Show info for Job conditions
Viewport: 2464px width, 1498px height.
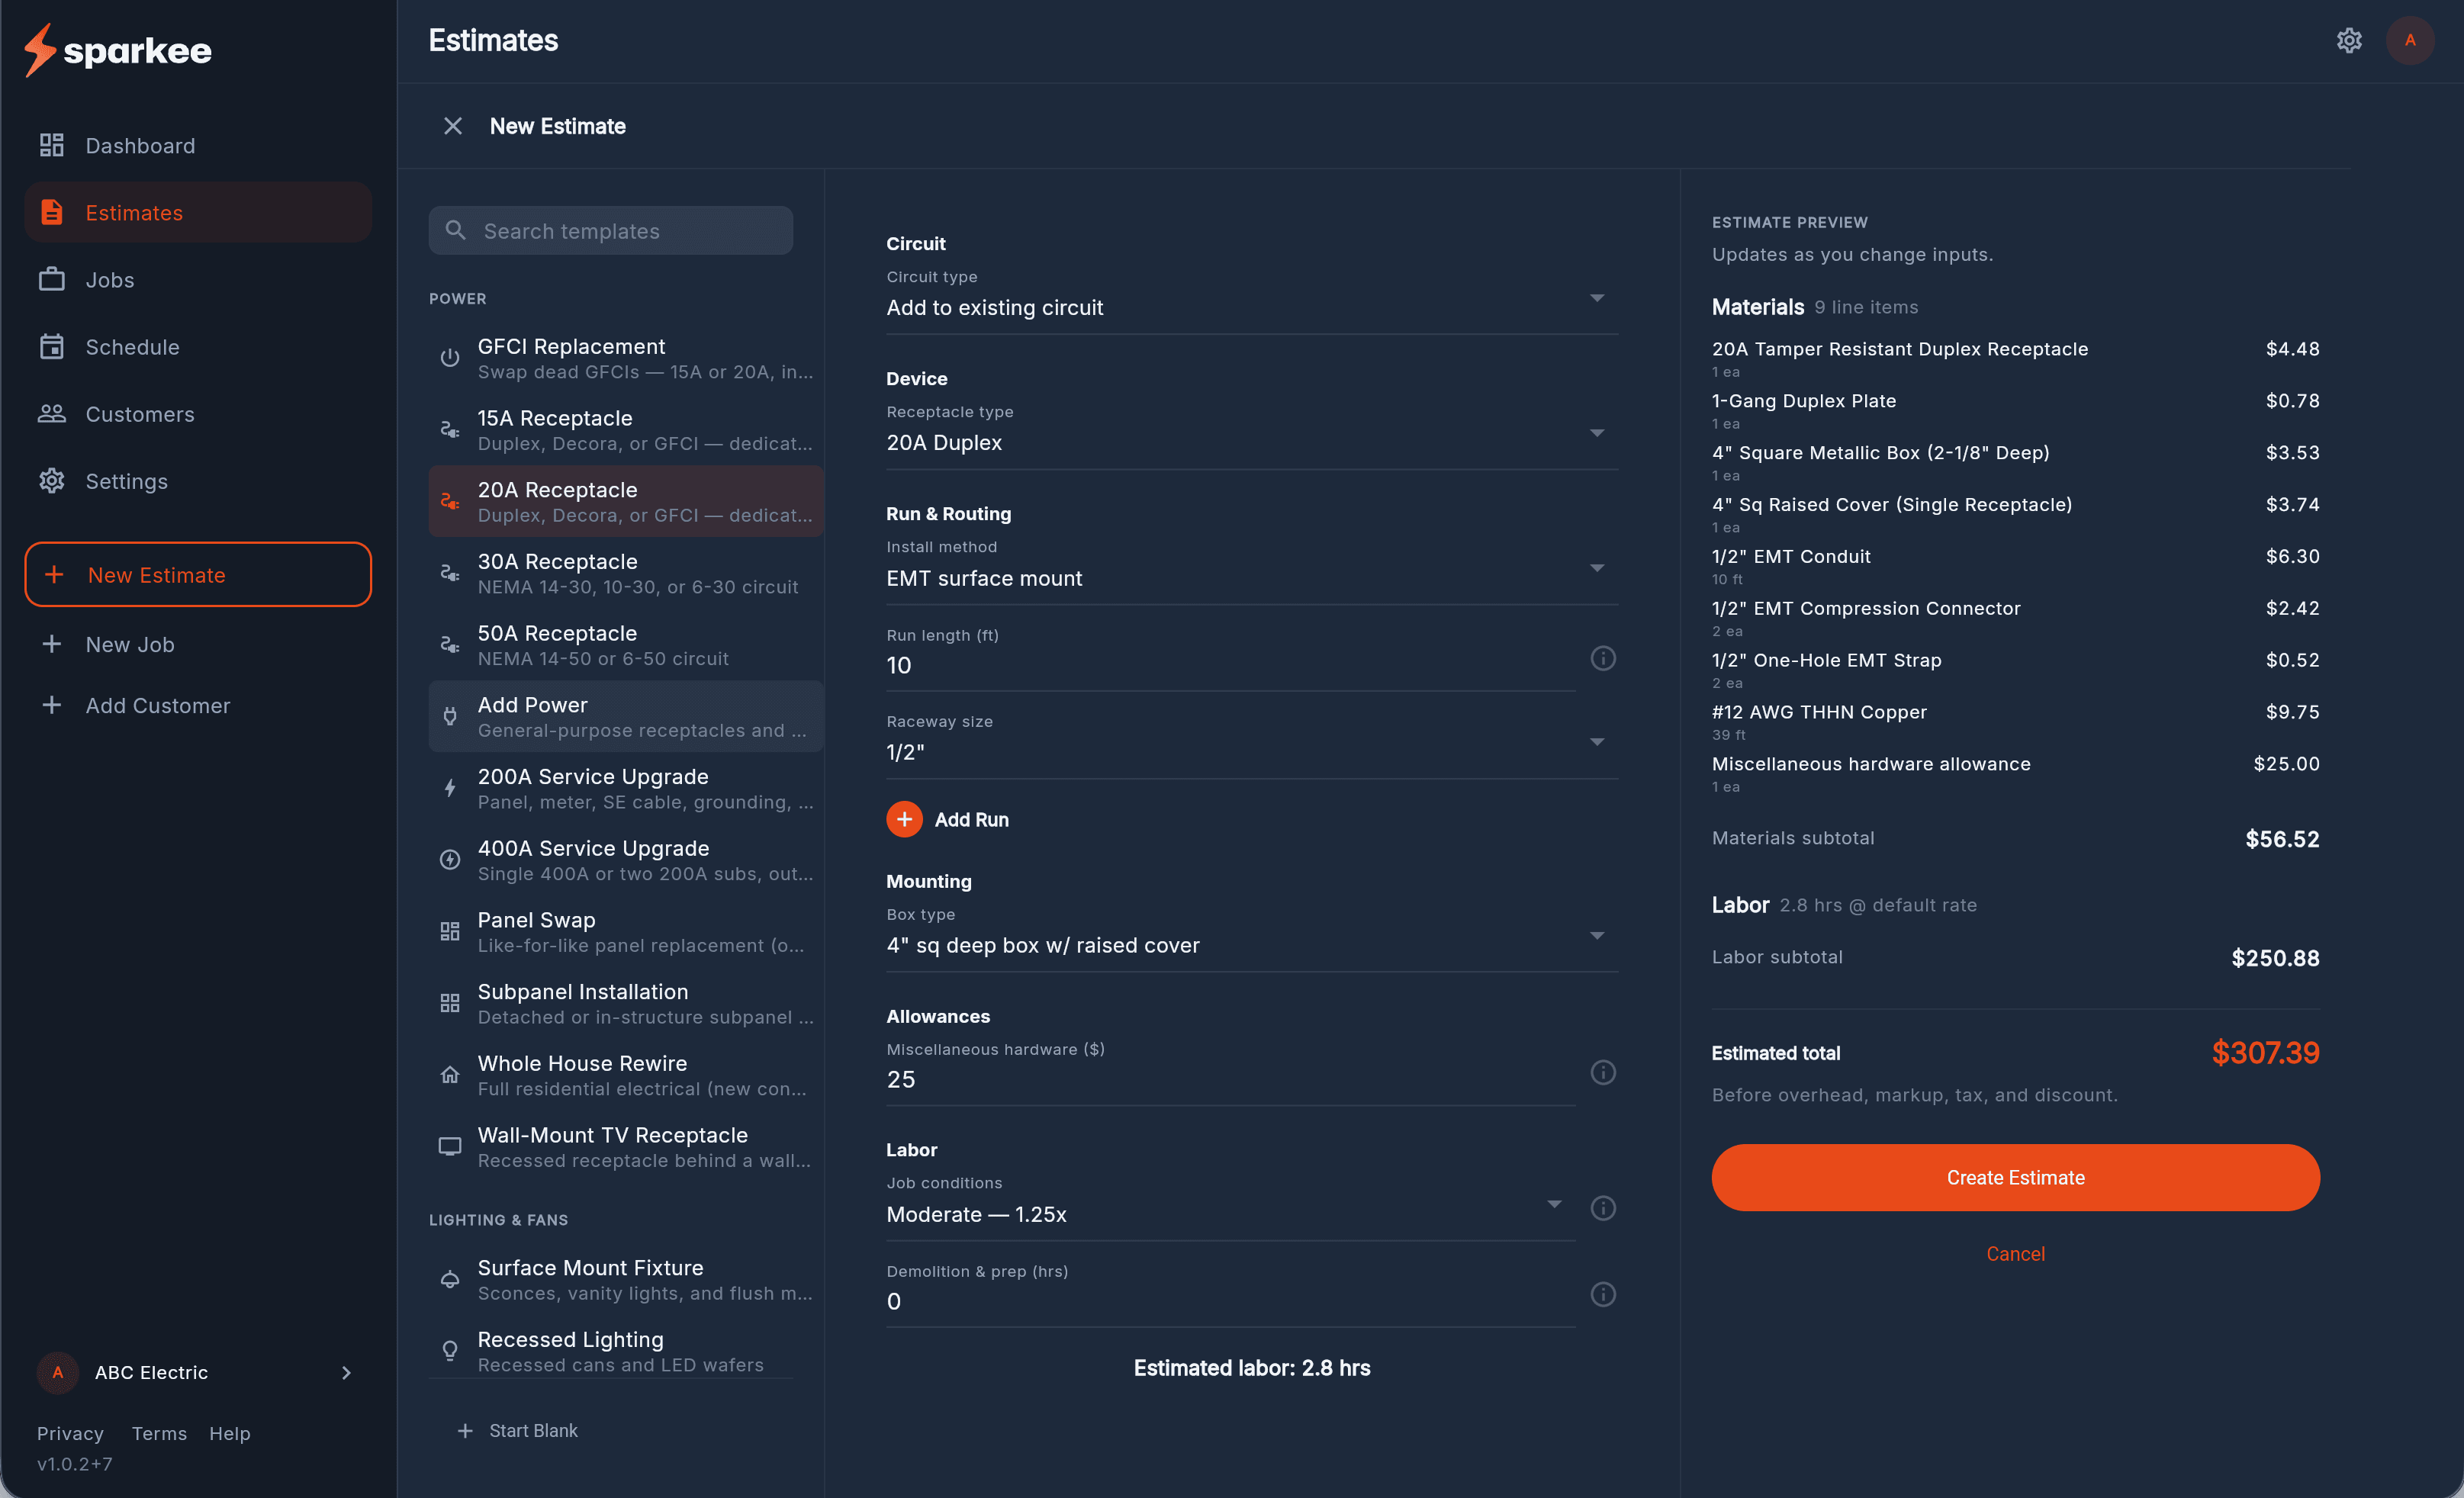[x=1603, y=1207]
